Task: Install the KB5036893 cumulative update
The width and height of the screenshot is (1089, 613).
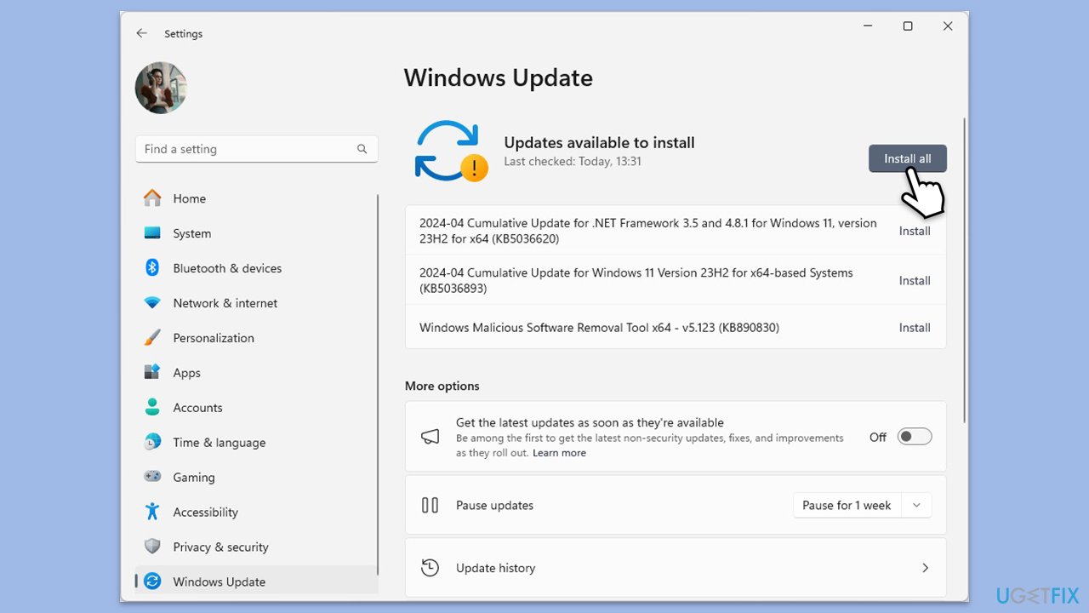Action: [914, 281]
